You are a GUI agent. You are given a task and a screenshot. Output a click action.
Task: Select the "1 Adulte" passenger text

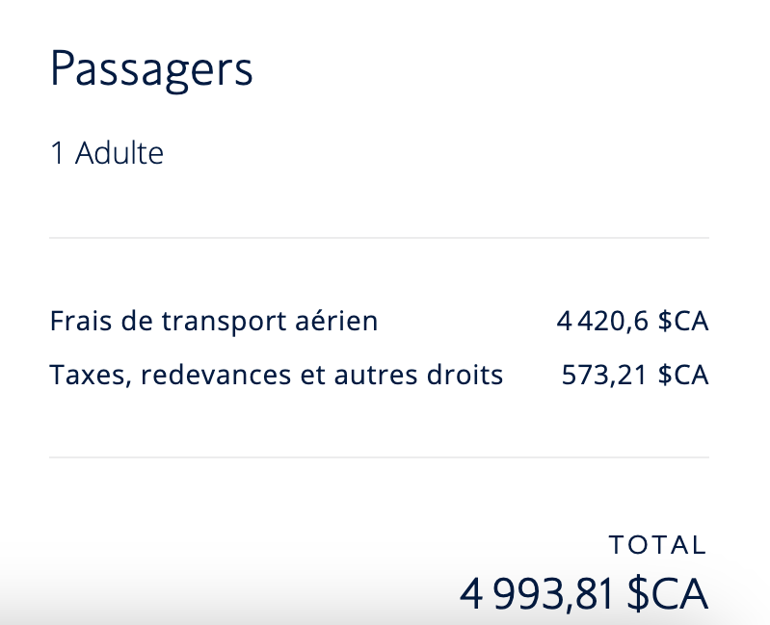107,153
